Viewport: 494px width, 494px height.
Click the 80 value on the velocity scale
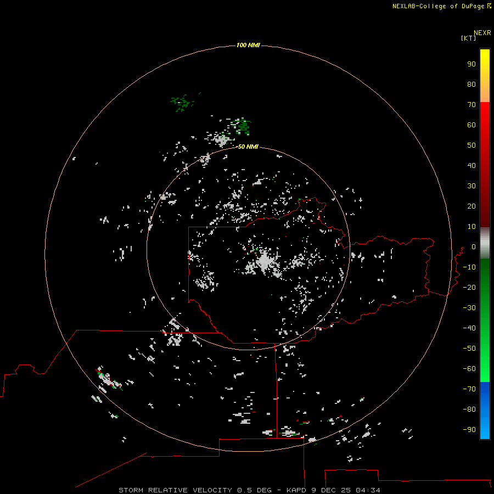tap(471, 84)
